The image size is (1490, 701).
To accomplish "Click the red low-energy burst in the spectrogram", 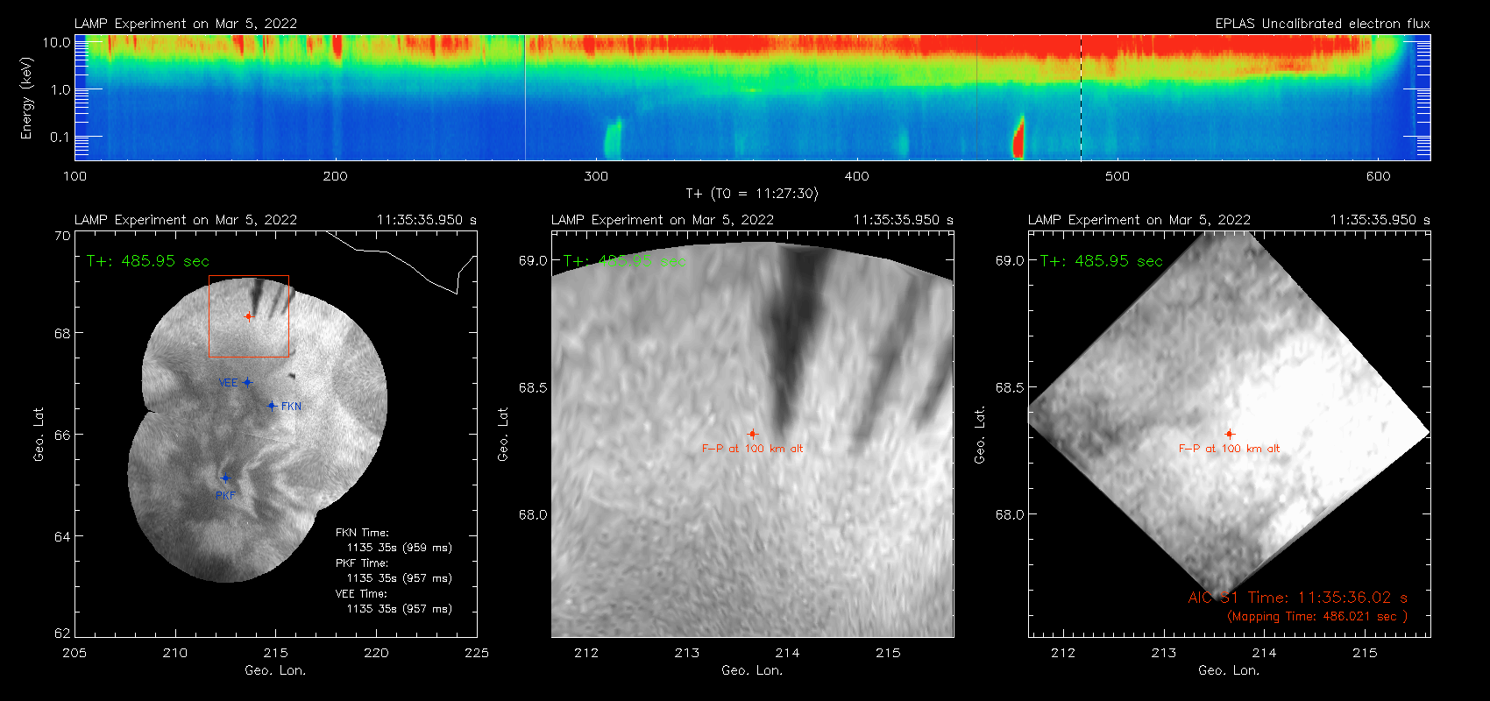I will (1018, 138).
